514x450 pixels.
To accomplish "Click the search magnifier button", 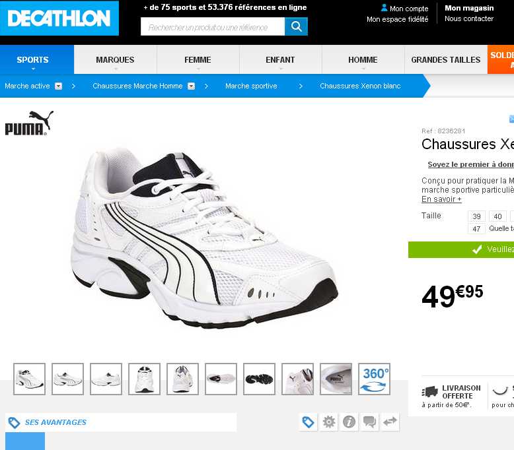I will click(x=296, y=26).
